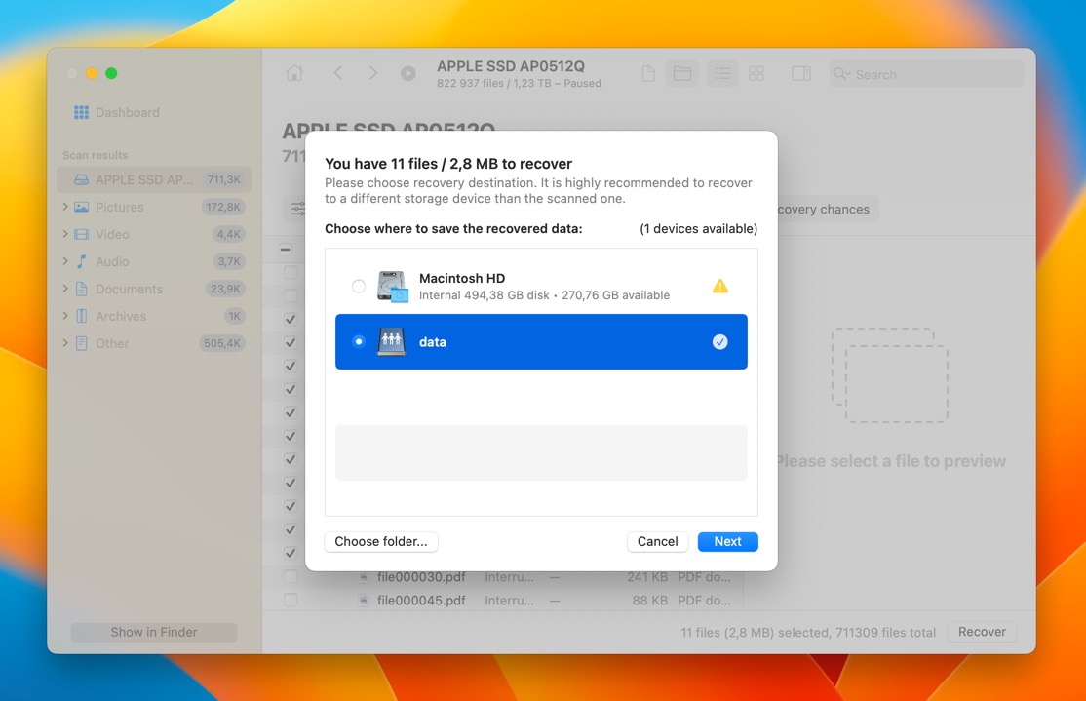Image resolution: width=1086 pixels, height=701 pixels.
Task: Go to the home screen icon
Action: (x=294, y=73)
